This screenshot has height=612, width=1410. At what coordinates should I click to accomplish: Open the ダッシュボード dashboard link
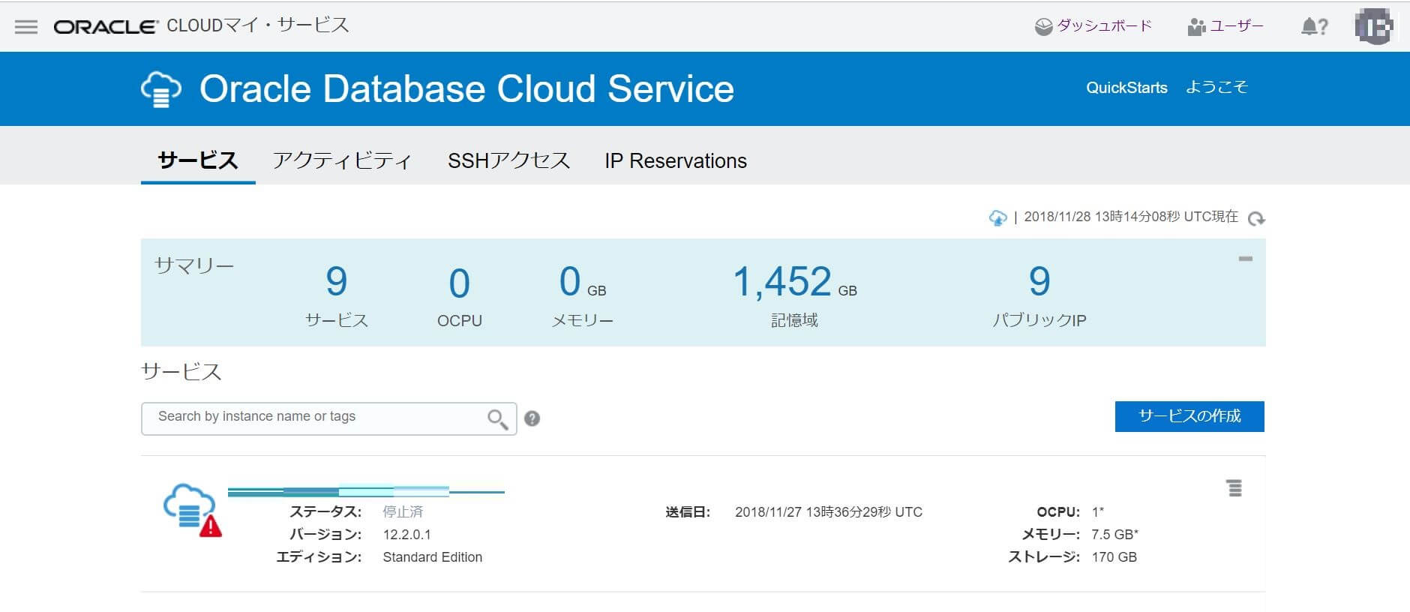point(1093,26)
